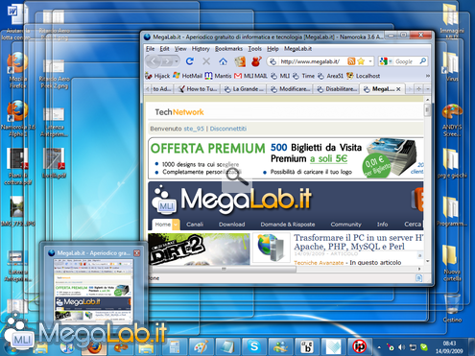475x356 pixels.
Task: Stop loading with the X toolbar icon
Action: pos(206,61)
